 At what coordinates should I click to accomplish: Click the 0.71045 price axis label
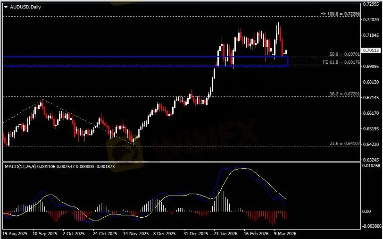click(371, 35)
